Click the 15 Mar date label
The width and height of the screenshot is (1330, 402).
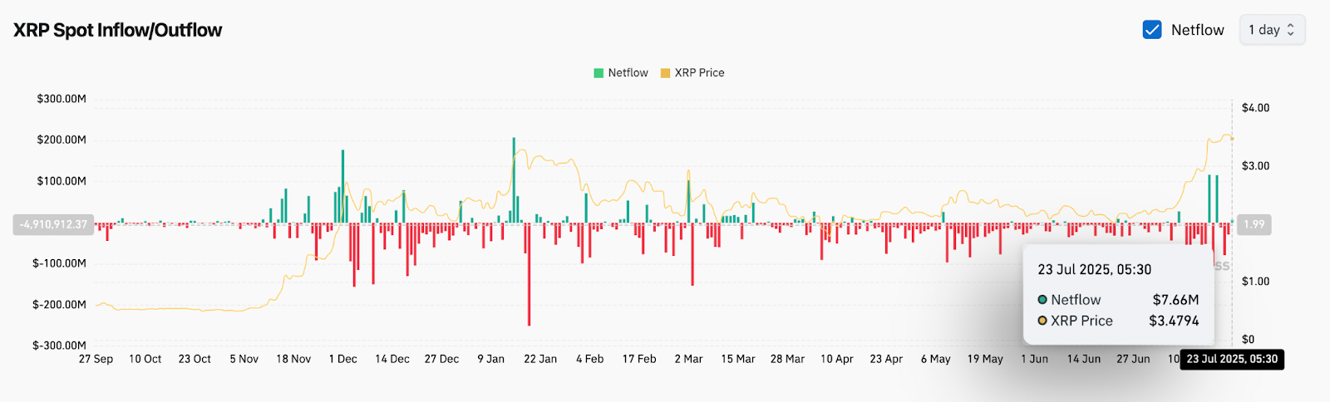738,359
